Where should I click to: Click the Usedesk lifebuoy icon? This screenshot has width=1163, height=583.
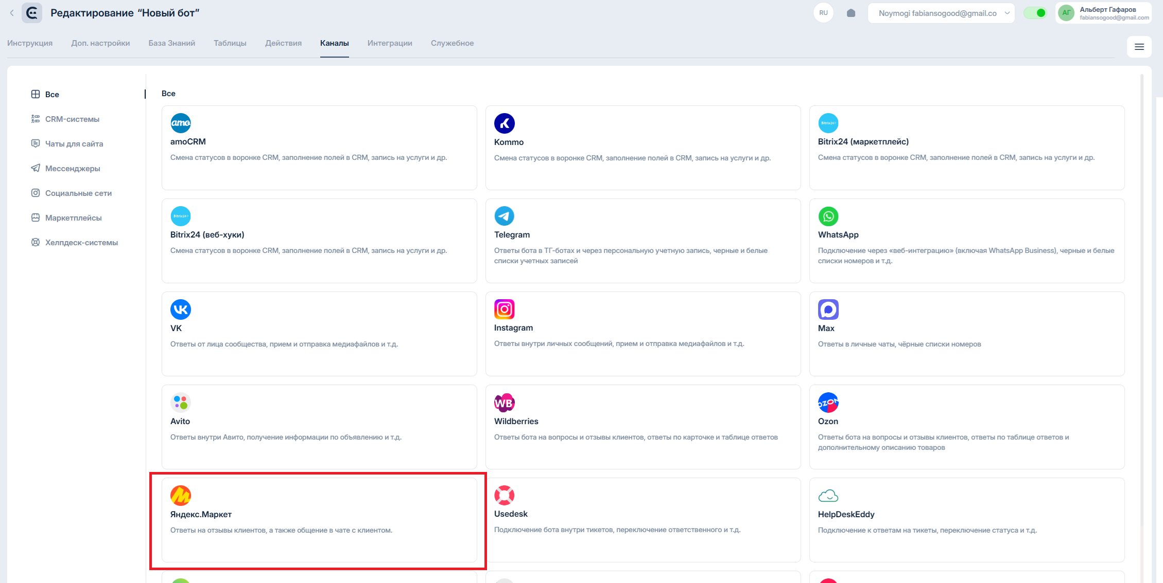(504, 495)
